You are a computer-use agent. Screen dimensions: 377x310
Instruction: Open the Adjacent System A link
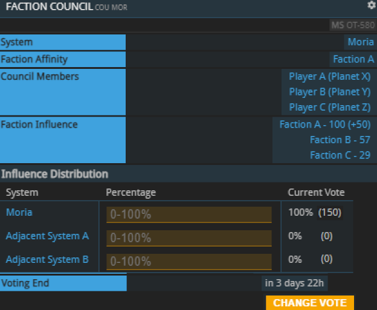[47, 236]
